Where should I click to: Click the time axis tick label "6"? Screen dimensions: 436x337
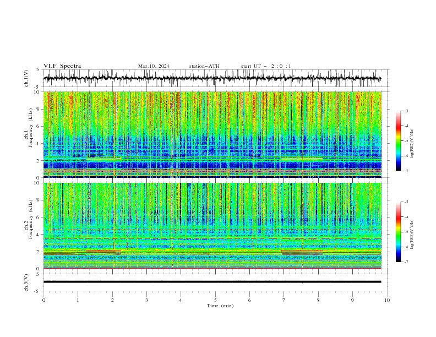(249, 300)
